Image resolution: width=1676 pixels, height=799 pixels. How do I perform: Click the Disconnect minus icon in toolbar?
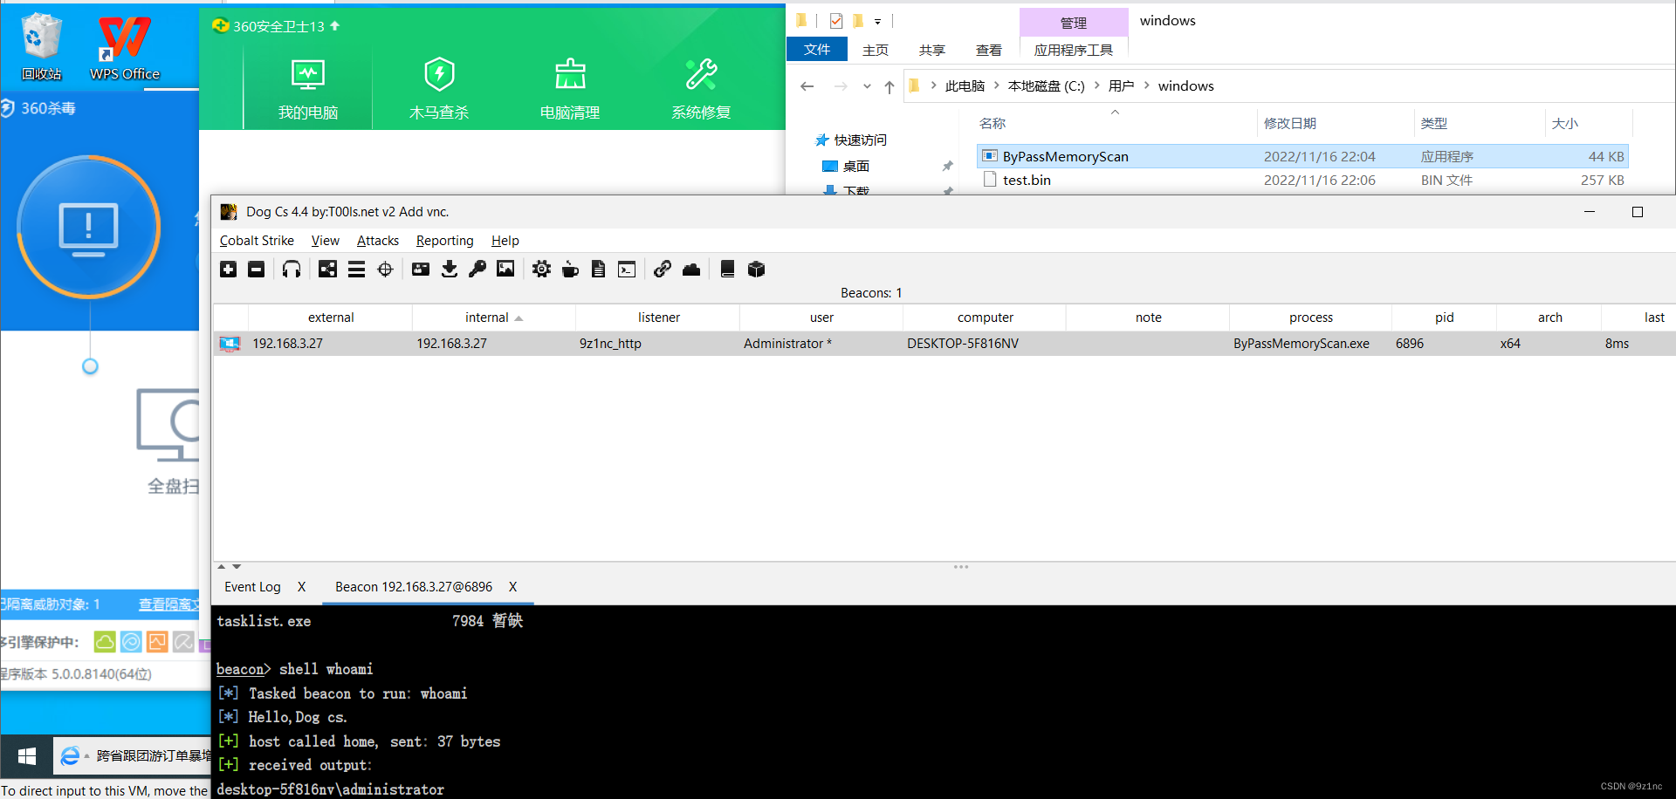point(256,270)
